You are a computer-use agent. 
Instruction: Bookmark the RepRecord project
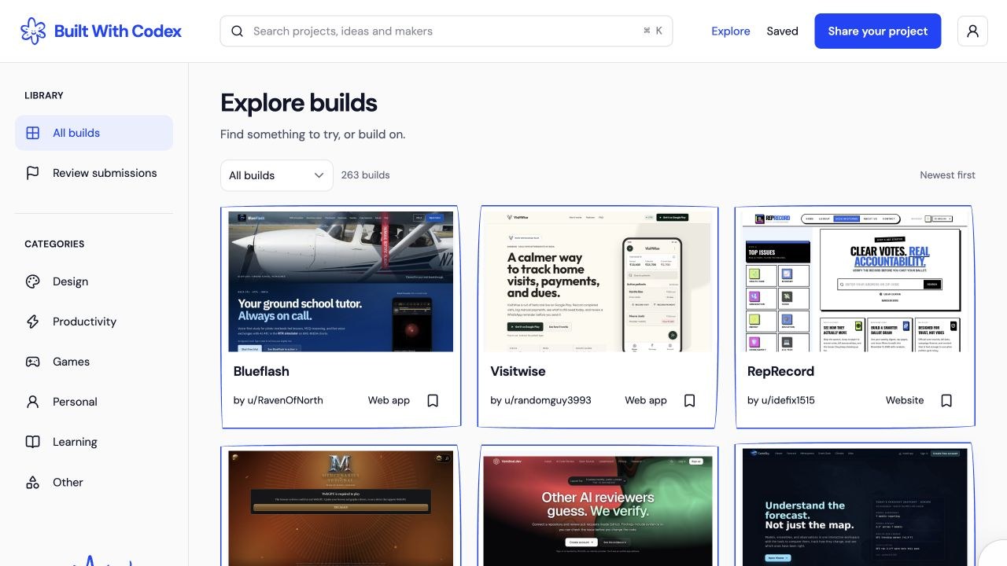click(x=946, y=401)
